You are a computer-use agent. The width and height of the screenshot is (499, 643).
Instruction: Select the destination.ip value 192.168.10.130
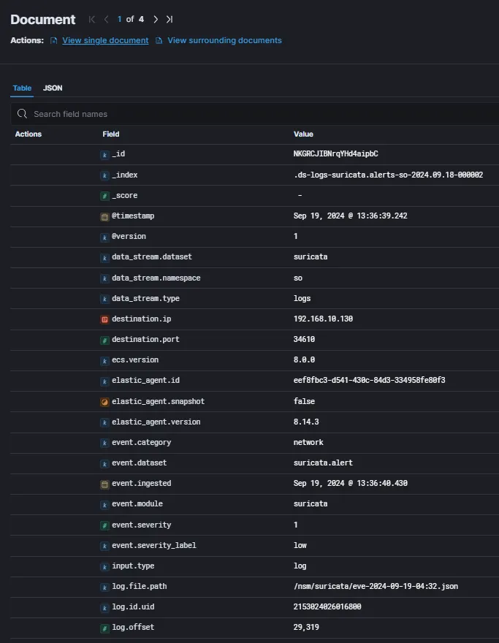323,319
